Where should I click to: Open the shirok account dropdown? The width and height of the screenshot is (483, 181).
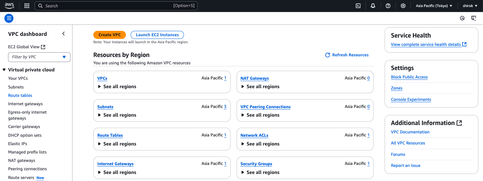pos(470,6)
